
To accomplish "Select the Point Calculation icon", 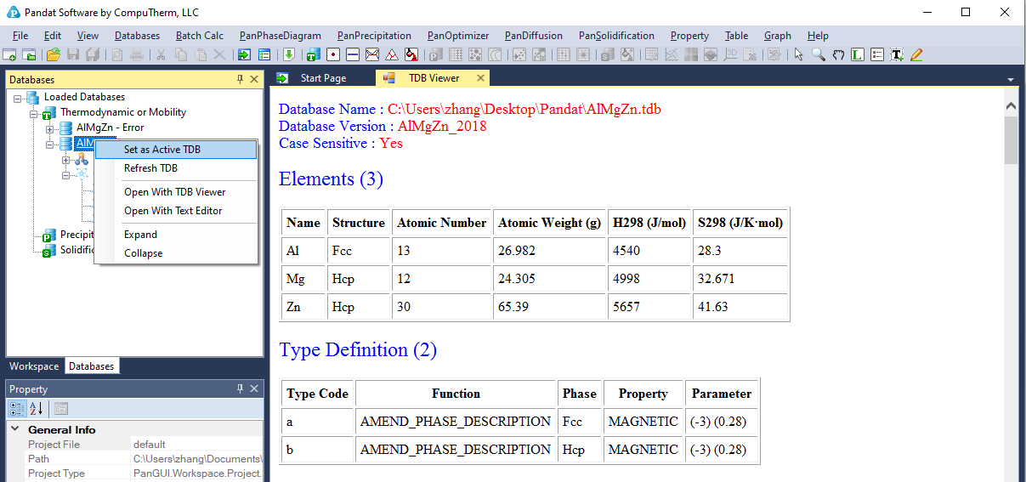I will pyautogui.click(x=333, y=54).
